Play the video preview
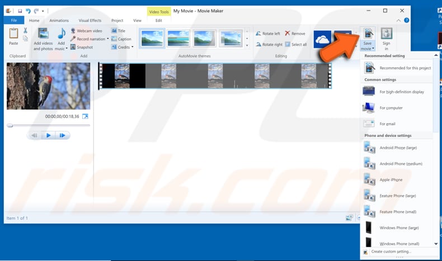442x261 pixels. (49, 135)
